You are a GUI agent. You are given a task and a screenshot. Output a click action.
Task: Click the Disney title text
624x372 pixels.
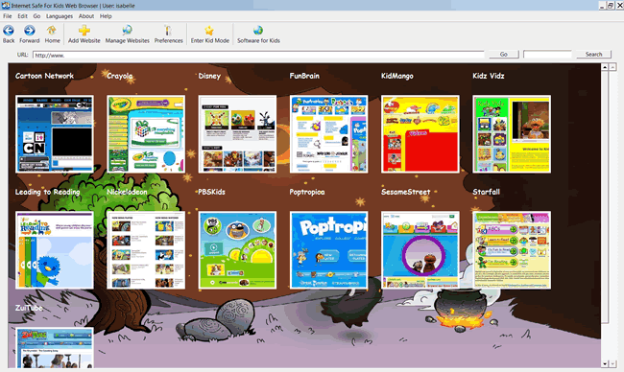[x=209, y=76]
